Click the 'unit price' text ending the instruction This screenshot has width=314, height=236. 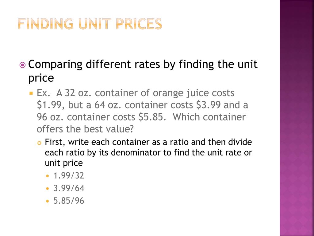pyautogui.click(x=64, y=163)
